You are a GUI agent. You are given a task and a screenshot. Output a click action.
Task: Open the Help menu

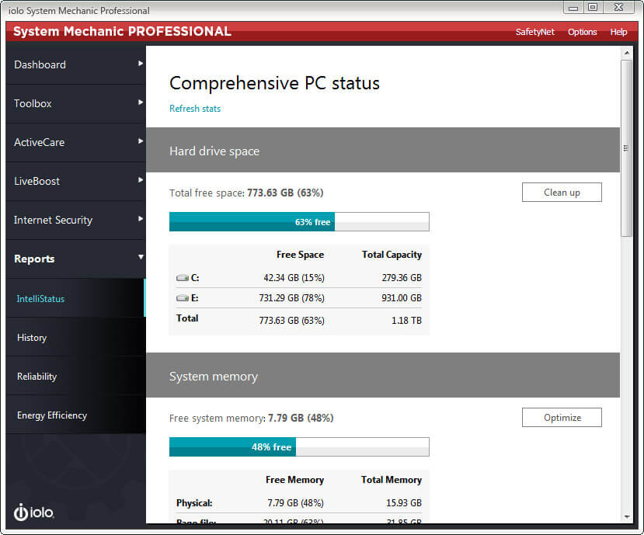(x=618, y=32)
